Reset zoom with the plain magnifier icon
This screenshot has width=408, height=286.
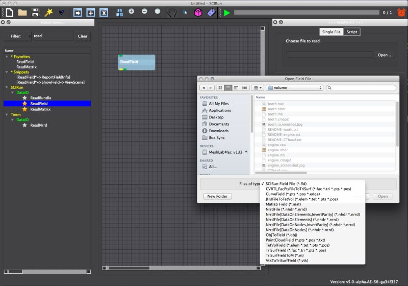click(158, 12)
